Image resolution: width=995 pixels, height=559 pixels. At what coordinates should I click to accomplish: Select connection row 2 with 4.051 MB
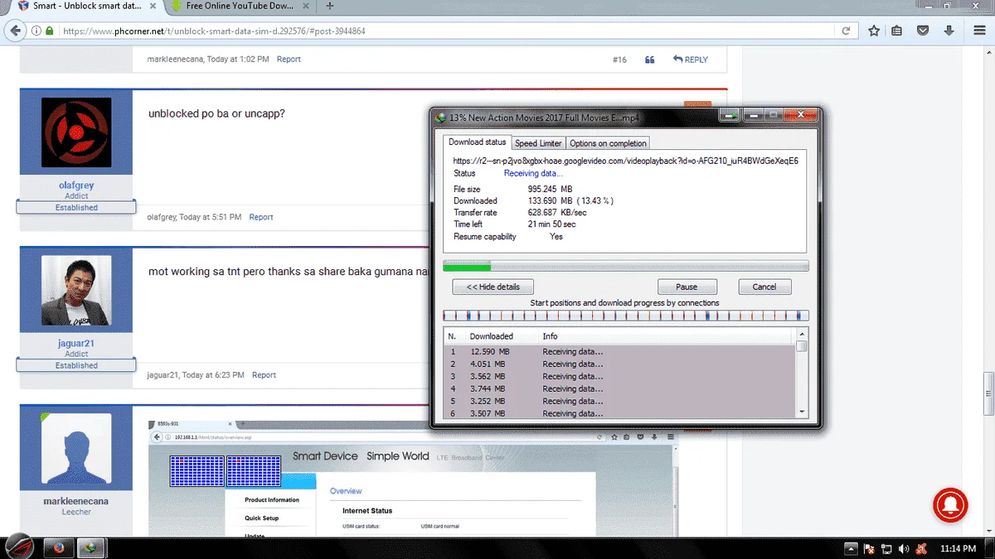tap(619, 364)
